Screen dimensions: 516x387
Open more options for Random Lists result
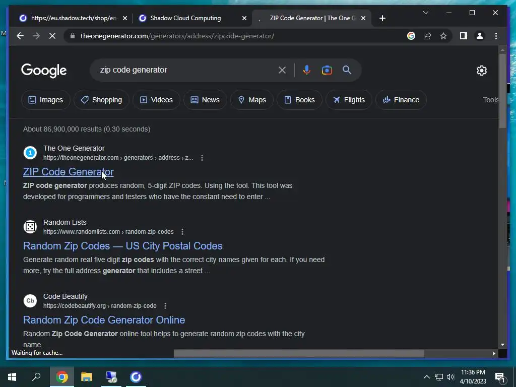tap(182, 232)
